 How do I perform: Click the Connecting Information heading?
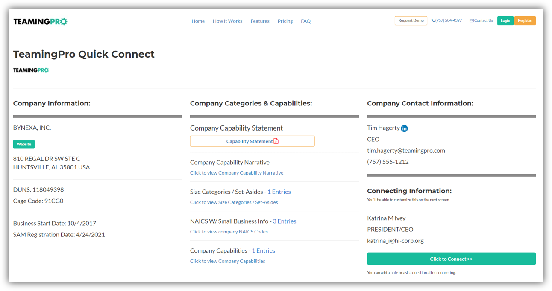pyautogui.click(x=409, y=191)
